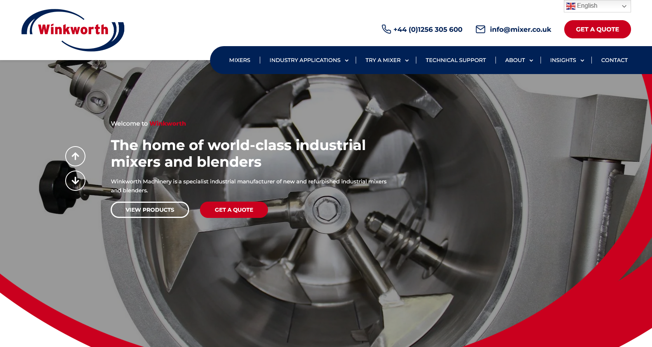
Task: Click the email envelope icon
Action: point(480,29)
